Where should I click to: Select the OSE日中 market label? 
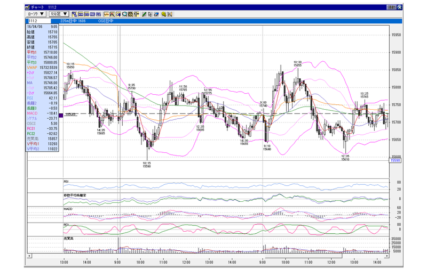pos(106,21)
